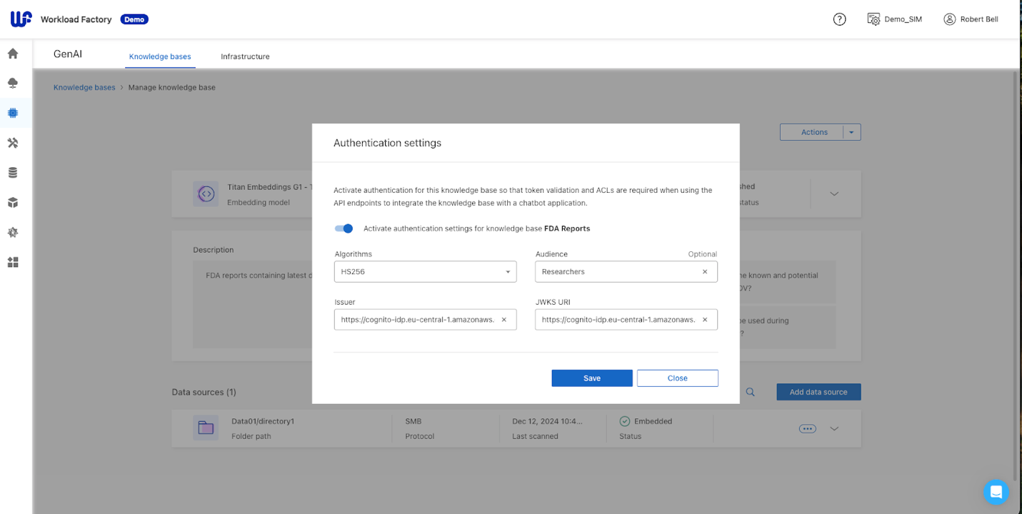Open the Home icon in sidebar
The image size is (1022, 514).
13,54
